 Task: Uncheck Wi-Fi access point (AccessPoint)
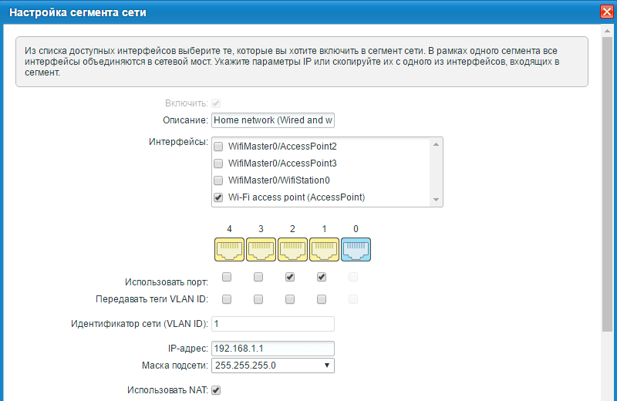[x=218, y=197]
